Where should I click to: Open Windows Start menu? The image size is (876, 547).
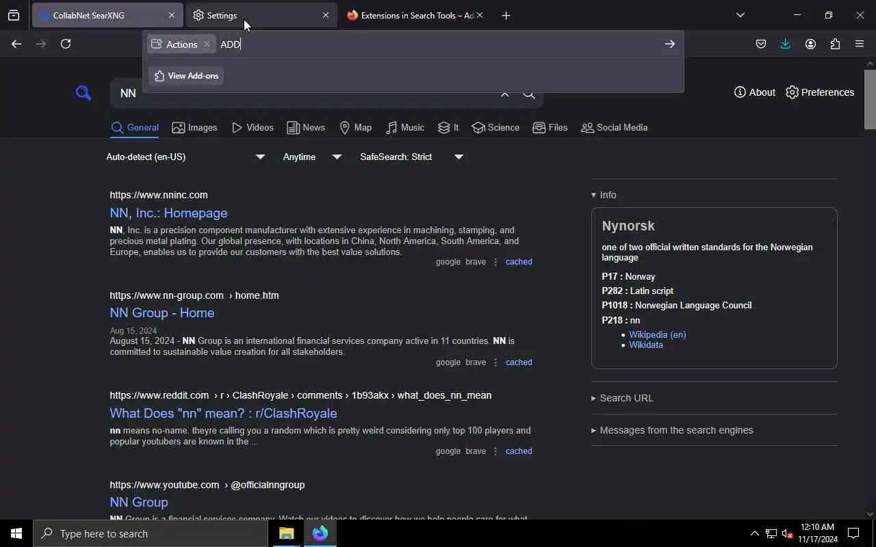[16, 533]
